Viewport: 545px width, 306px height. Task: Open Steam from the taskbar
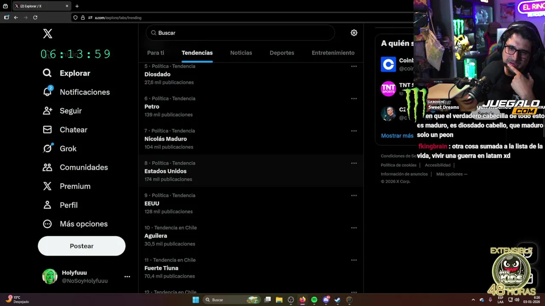click(x=337, y=300)
